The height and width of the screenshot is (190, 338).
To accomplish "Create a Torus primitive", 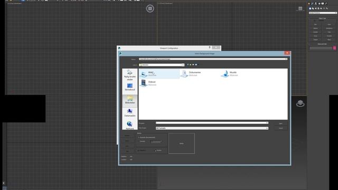I will [x=316, y=36].
